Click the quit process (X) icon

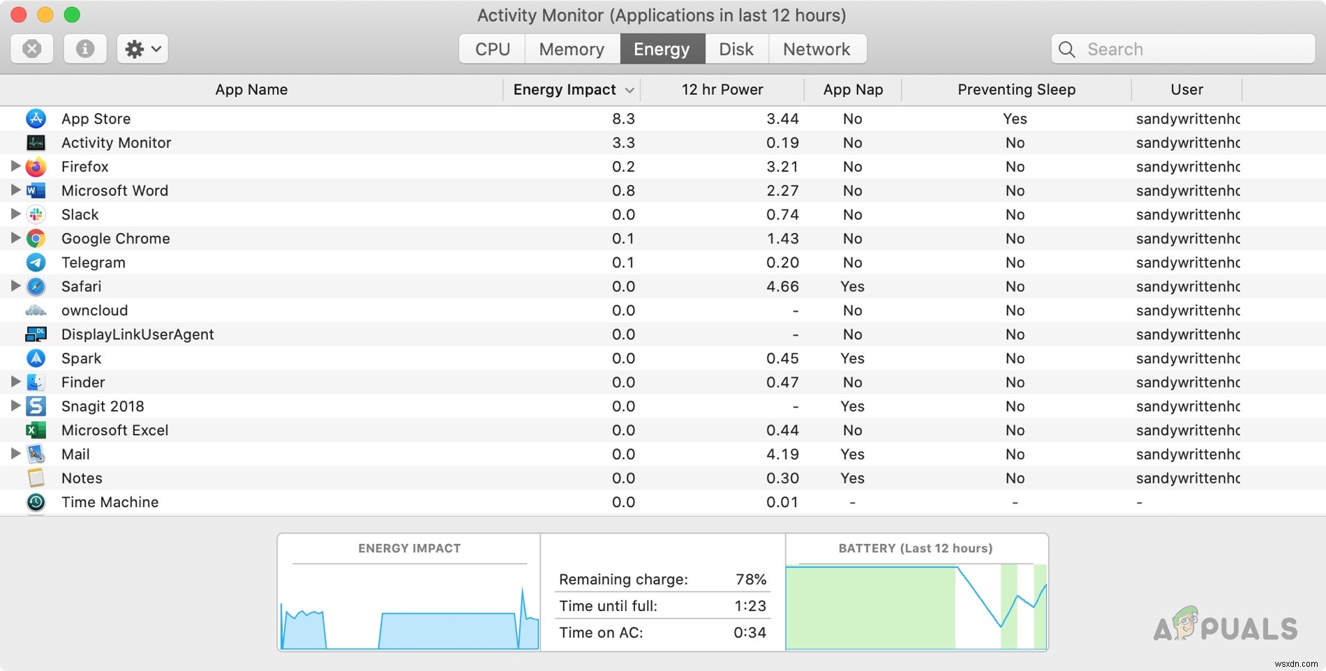coord(31,49)
